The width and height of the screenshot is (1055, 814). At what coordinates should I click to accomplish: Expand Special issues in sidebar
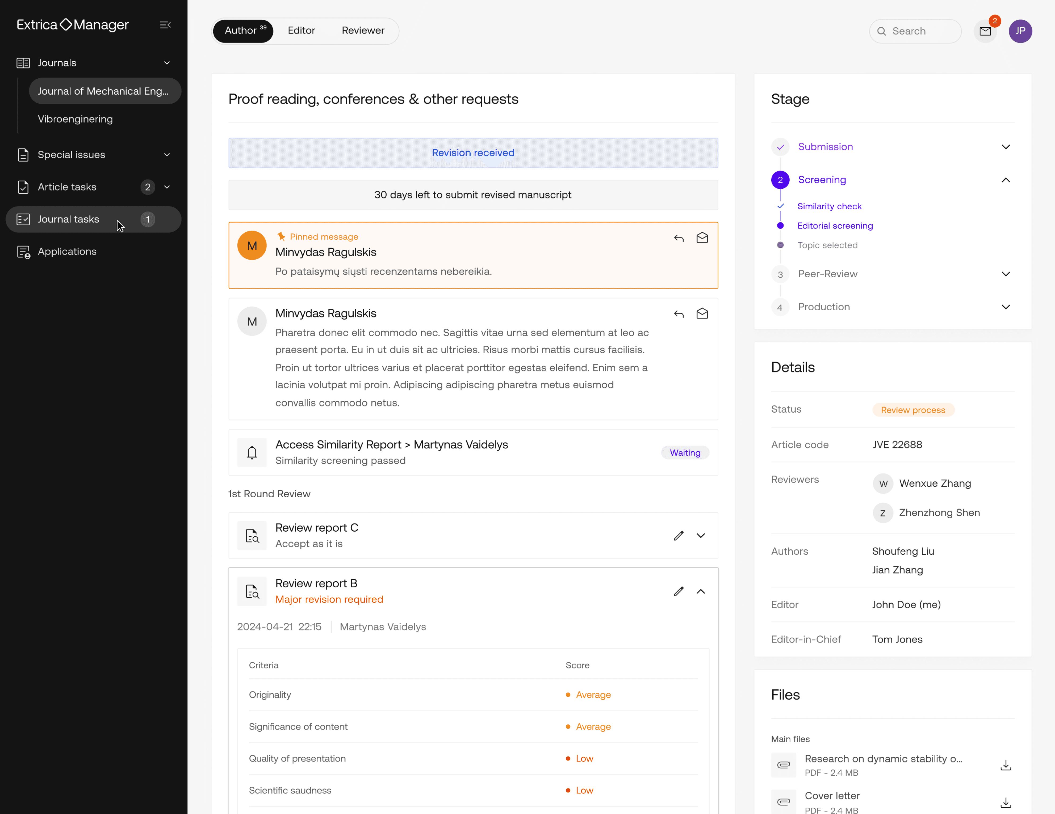pyautogui.click(x=167, y=155)
